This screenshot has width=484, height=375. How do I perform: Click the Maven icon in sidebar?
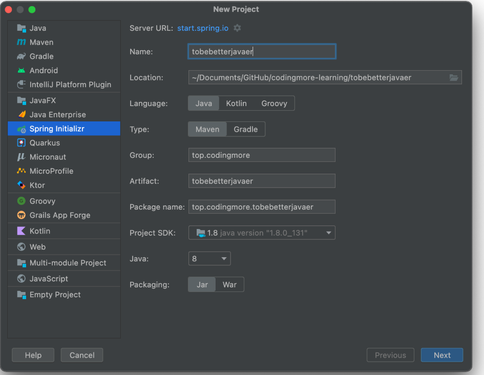pyautogui.click(x=21, y=43)
